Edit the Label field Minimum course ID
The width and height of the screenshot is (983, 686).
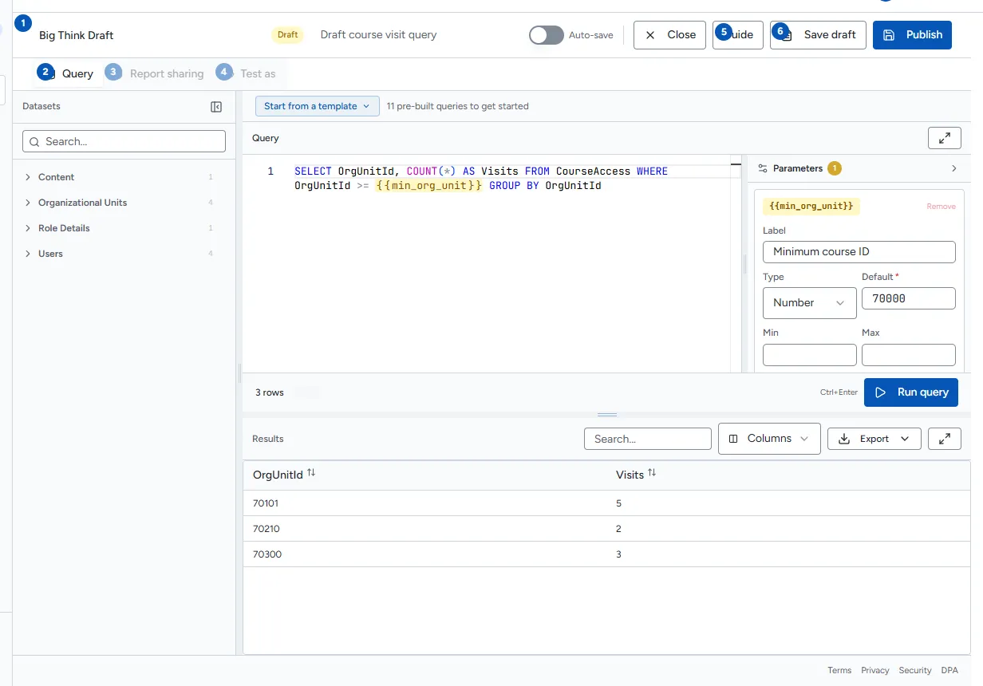click(859, 252)
